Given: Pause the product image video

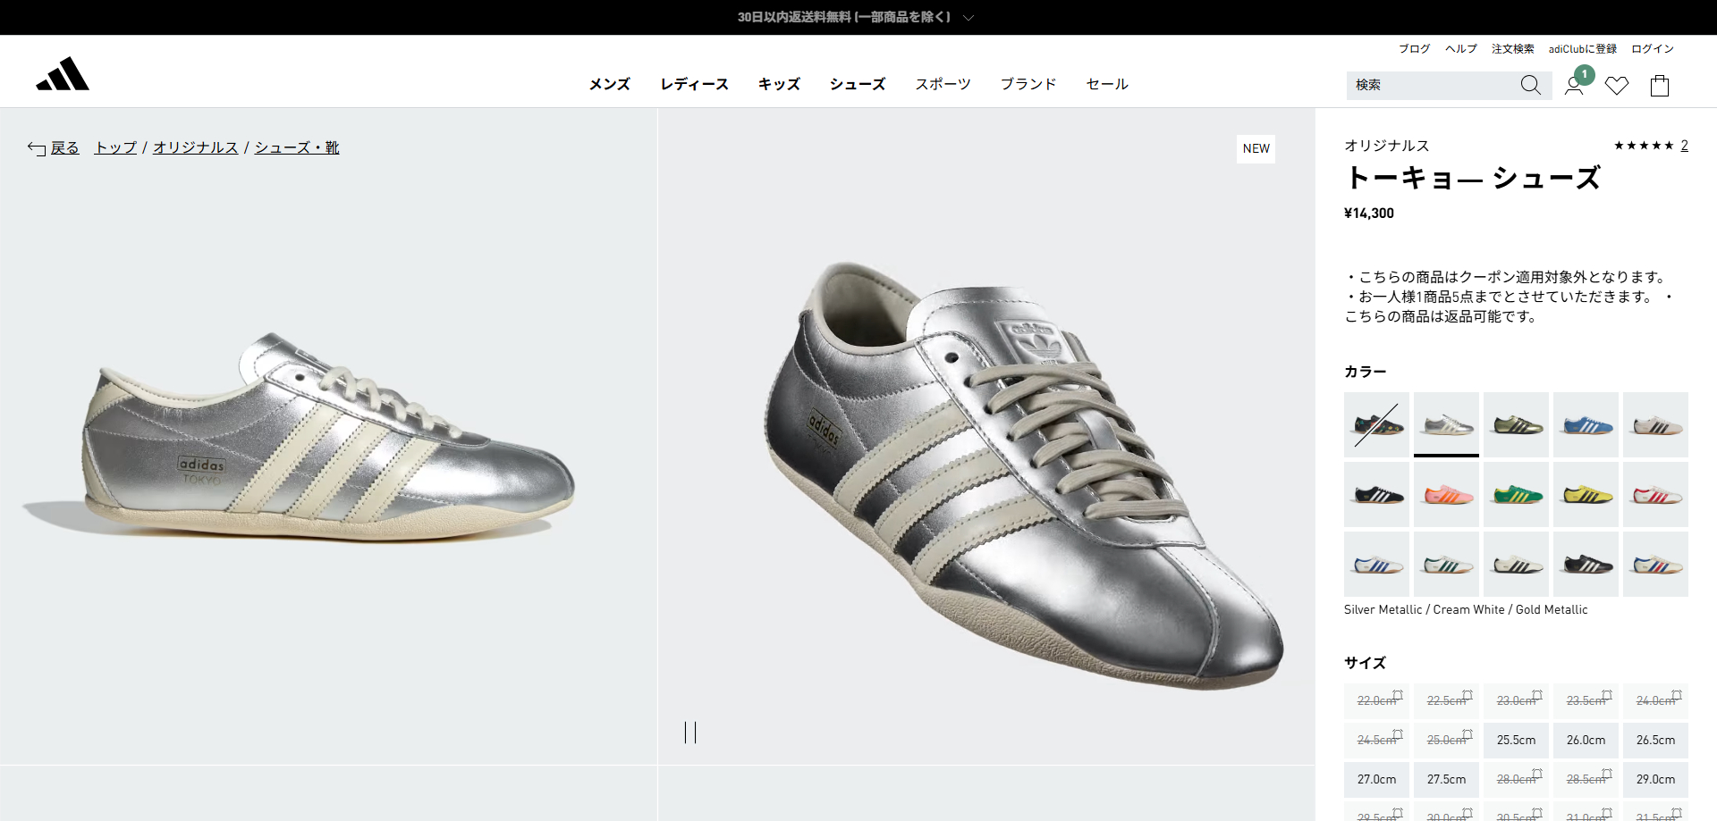Looking at the screenshot, I should tap(690, 733).
